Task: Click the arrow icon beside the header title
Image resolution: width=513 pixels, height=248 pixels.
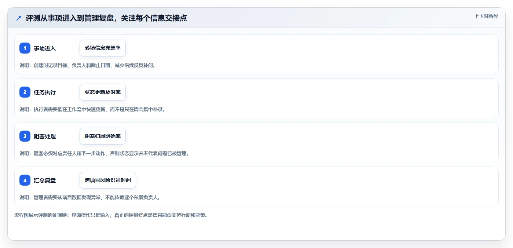Action: 19,18
